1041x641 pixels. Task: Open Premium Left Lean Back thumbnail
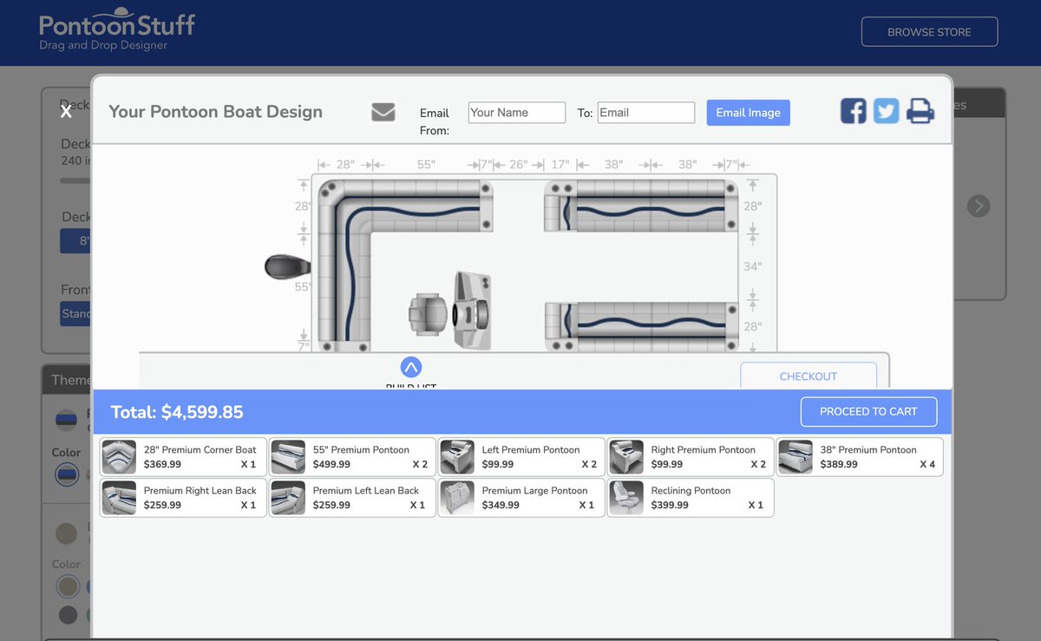point(288,498)
